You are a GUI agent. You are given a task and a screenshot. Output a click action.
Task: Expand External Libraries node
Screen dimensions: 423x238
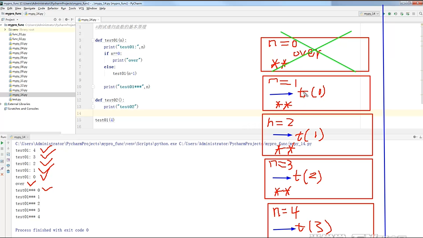pyautogui.click(x=1, y=104)
